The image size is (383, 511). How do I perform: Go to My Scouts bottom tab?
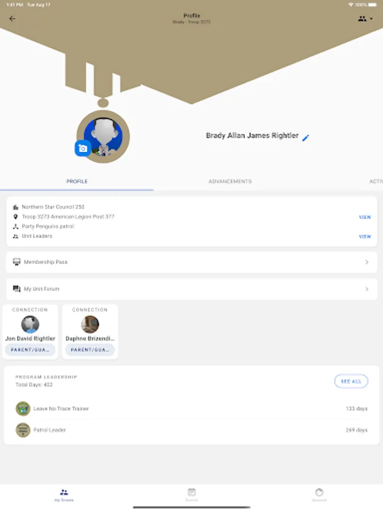point(64,495)
